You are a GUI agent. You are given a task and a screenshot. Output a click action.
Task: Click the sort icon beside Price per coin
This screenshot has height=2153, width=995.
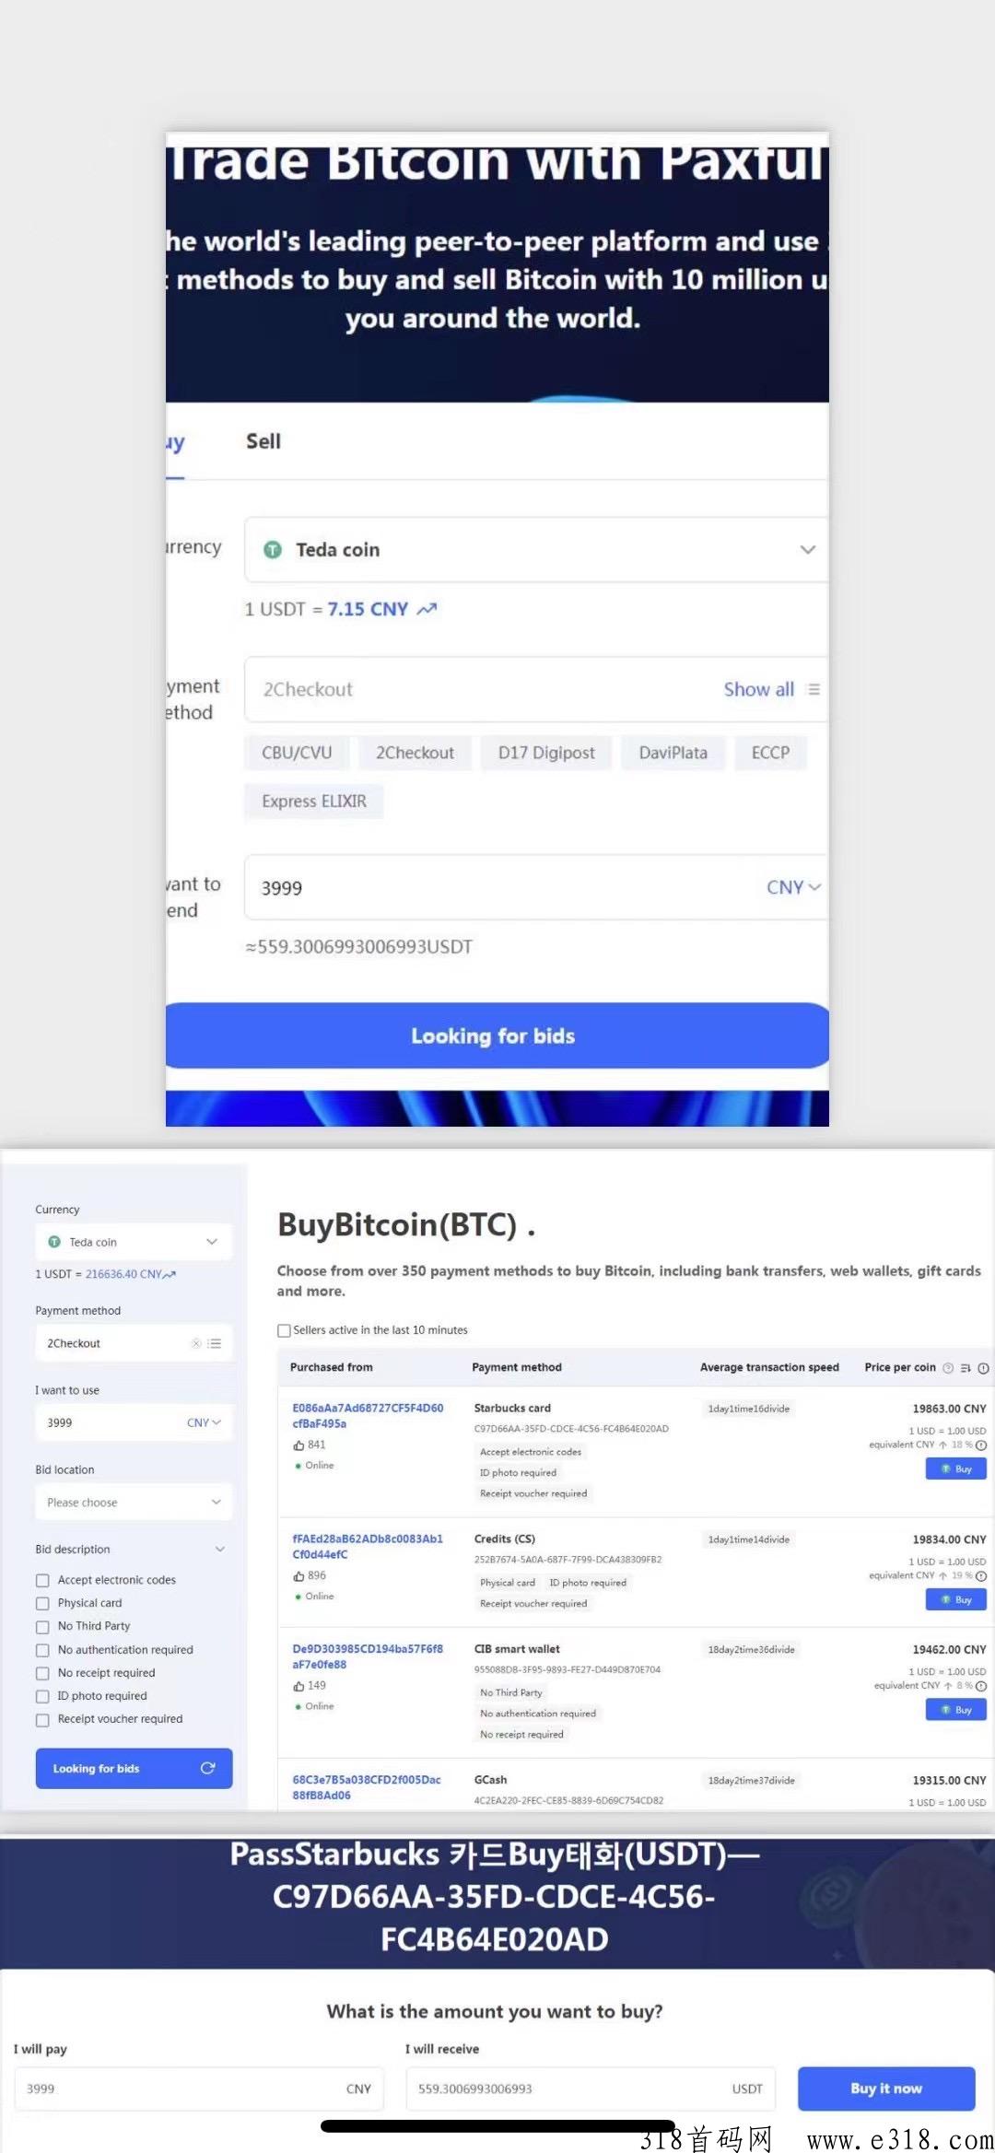click(966, 1368)
